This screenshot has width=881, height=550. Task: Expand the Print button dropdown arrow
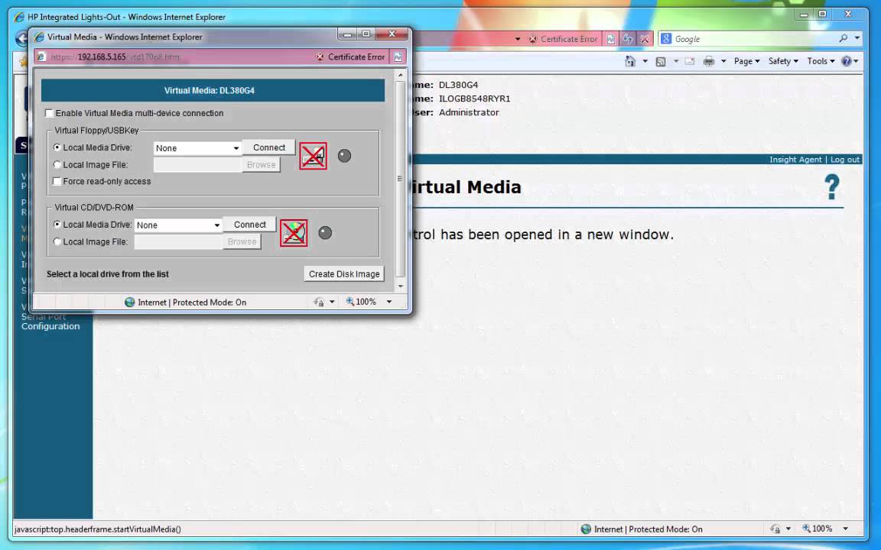[723, 61]
